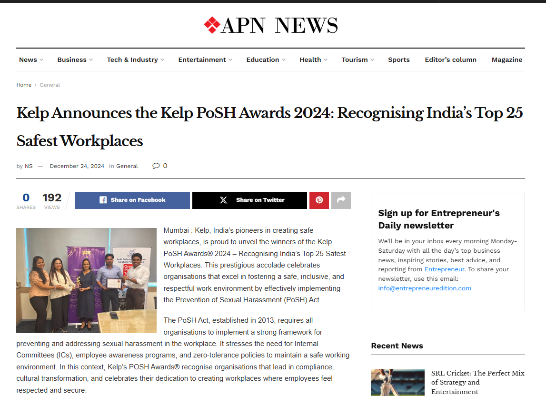The width and height of the screenshot is (546, 396).
Task: Click the 0 shares counter
Action: (26, 200)
